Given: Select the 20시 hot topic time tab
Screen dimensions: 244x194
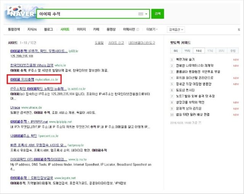Looking at the screenshot, I should [x=222, y=51].
